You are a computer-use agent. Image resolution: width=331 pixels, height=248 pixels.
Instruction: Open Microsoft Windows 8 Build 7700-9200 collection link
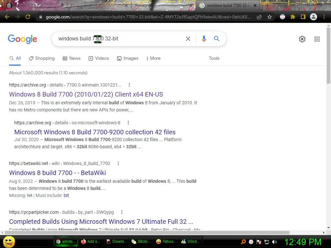coord(95,132)
